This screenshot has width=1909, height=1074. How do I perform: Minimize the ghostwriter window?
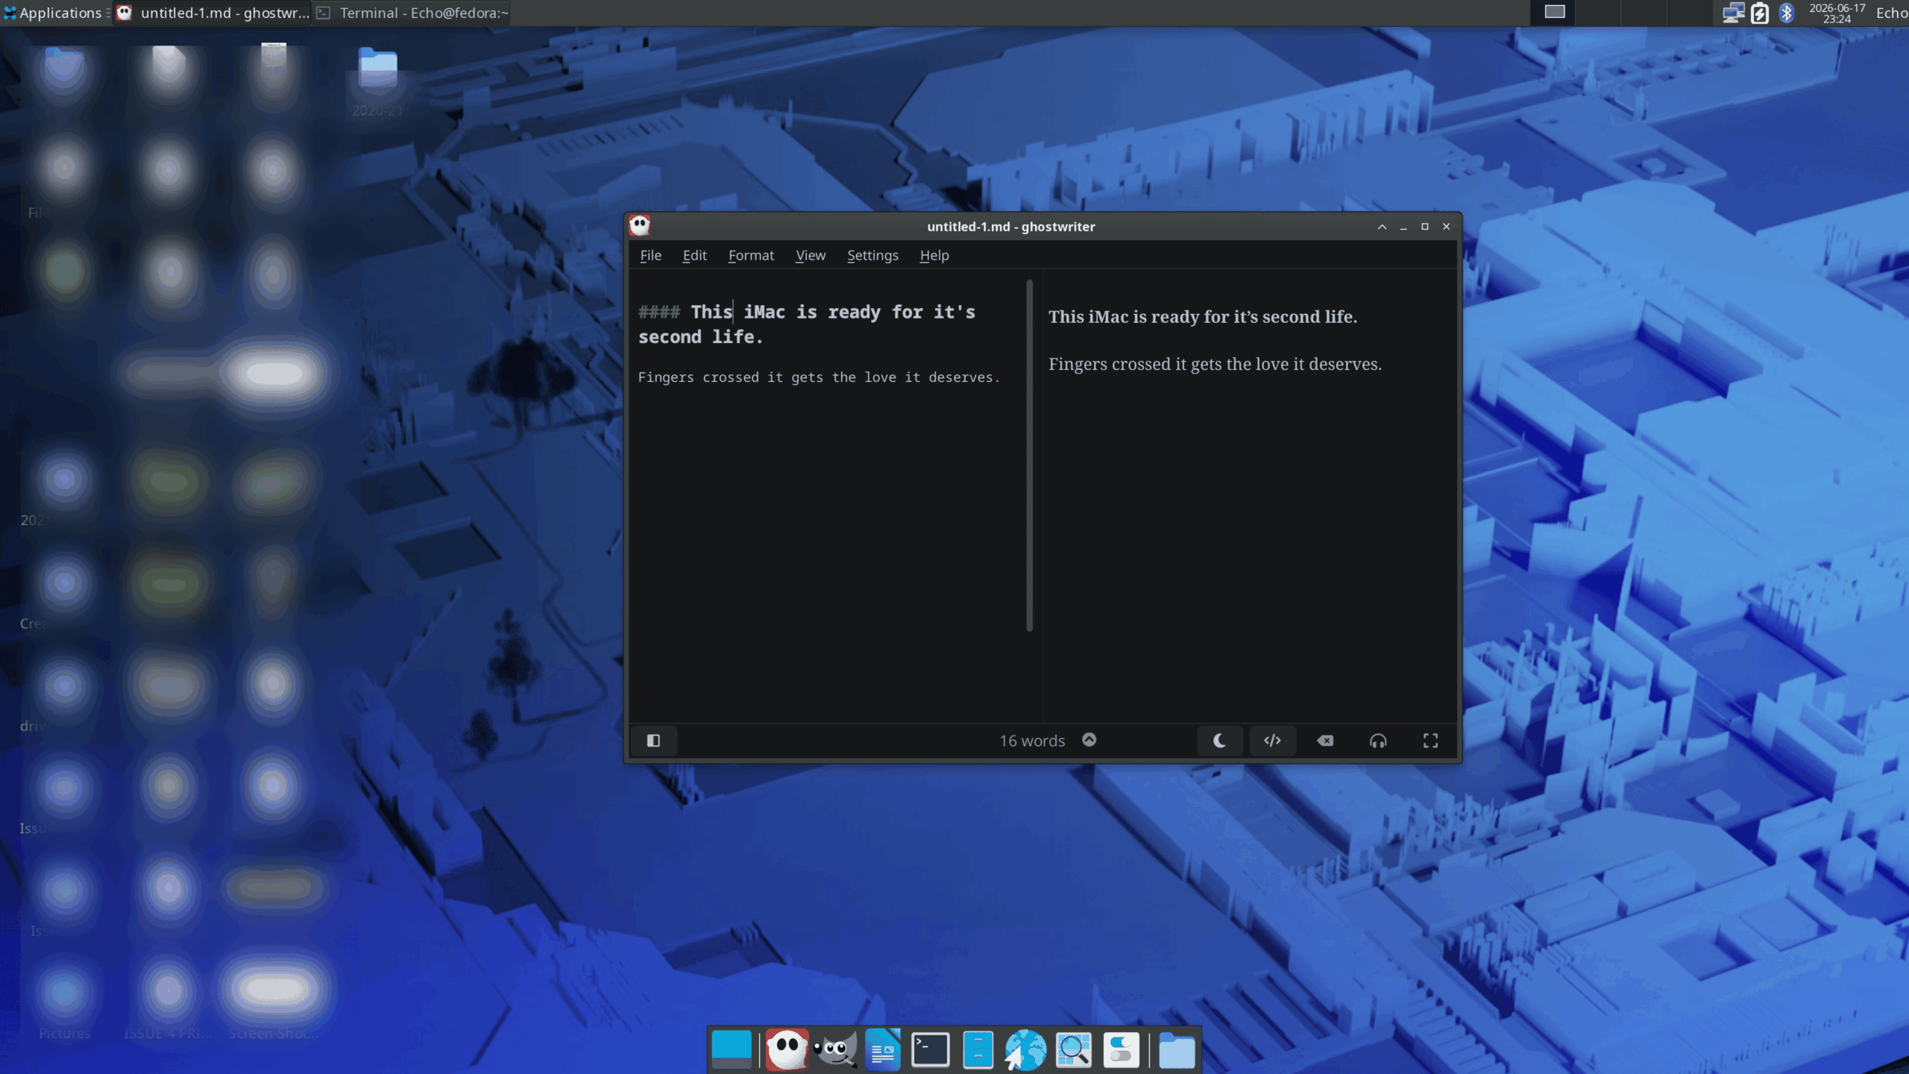pos(1403,227)
